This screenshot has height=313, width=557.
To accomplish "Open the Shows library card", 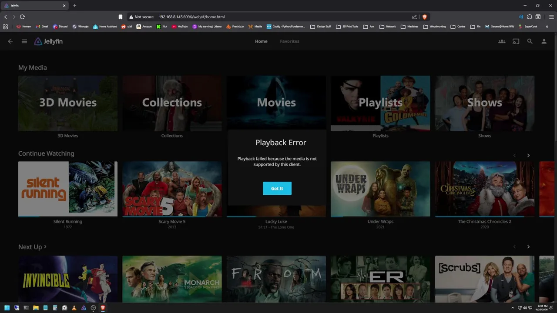I will pos(485,103).
